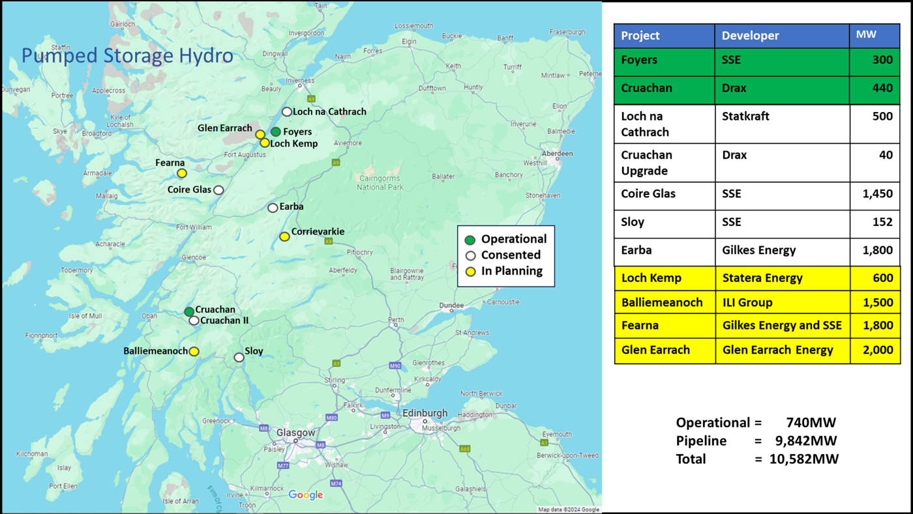Image resolution: width=913 pixels, height=514 pixels.
Task: Click the Aberdeen city label on map
Action: (x=556, y=154)
